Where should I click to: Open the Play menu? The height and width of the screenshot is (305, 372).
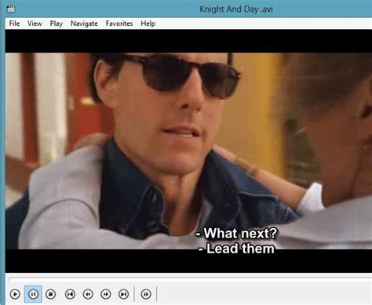tap(57, 24)
